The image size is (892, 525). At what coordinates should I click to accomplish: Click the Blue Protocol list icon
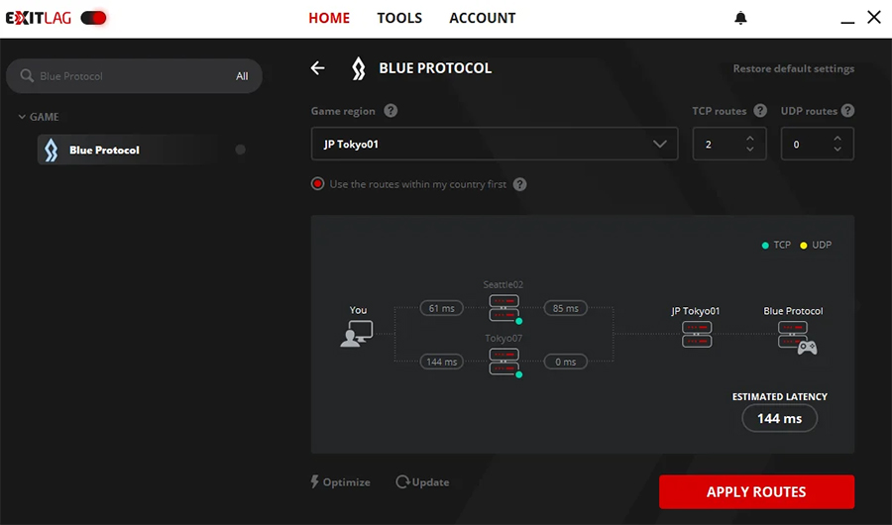point(52,151)
